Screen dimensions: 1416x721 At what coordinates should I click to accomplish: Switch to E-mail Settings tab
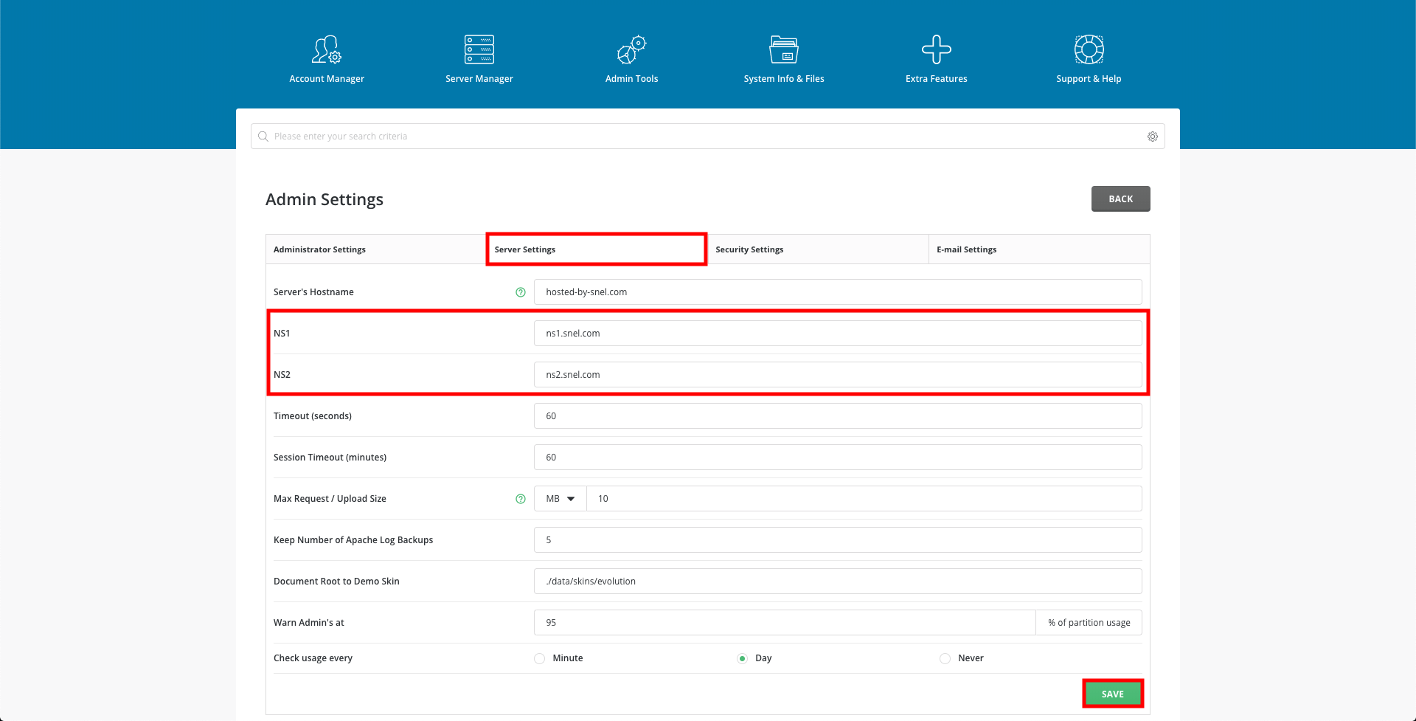point(1039,249)
